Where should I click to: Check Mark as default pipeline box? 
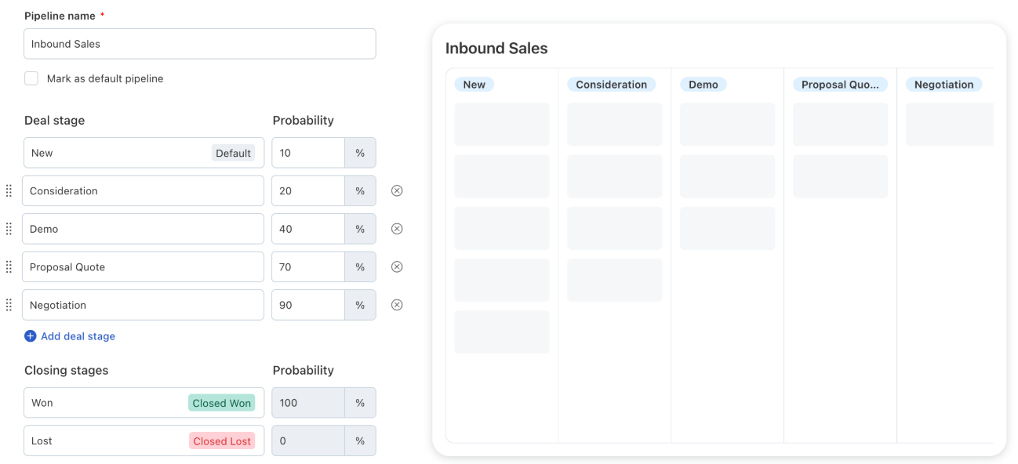tap(31, 78)
